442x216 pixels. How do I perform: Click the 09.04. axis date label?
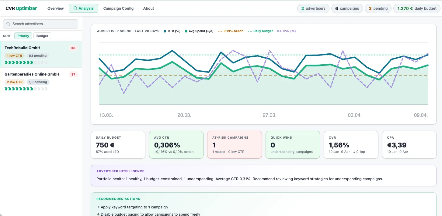(x=421, y=115)
